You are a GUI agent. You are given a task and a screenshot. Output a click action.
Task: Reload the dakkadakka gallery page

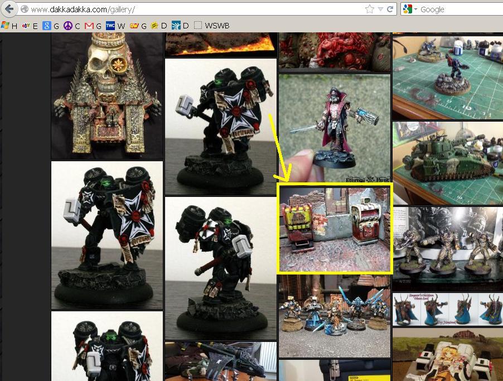click(x=390, y=9)
